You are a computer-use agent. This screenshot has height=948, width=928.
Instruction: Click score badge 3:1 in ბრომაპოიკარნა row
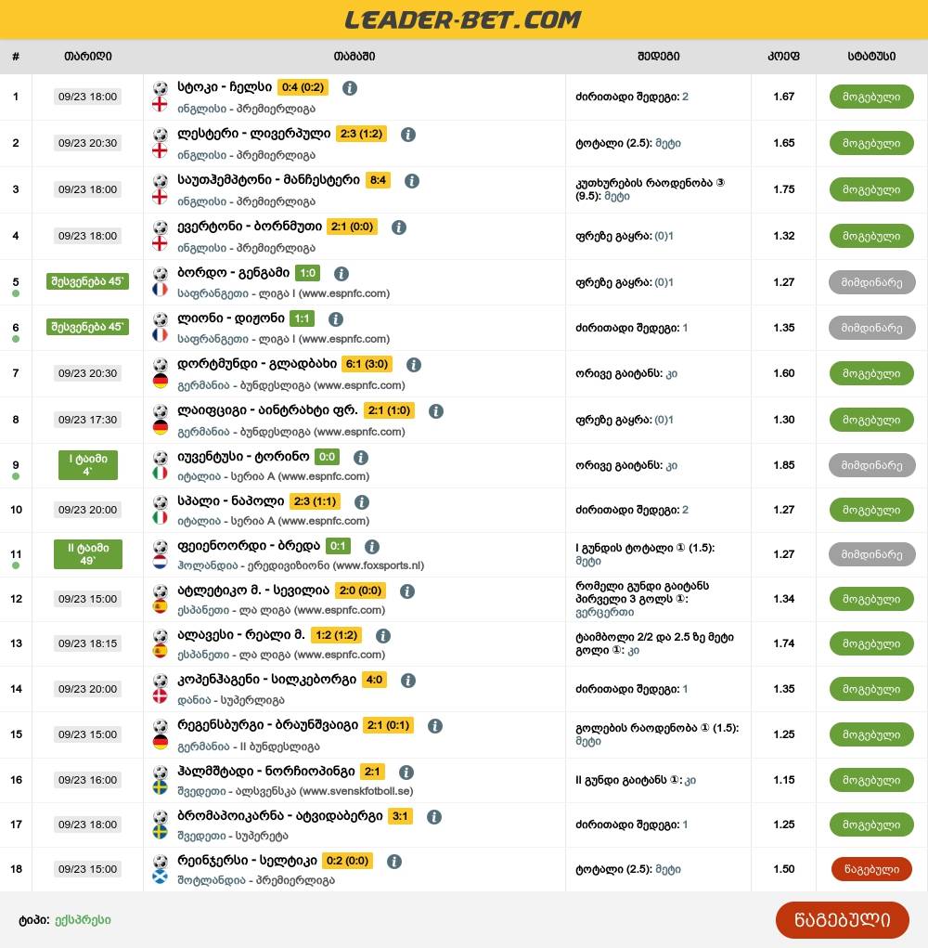[x=400, y=816]
